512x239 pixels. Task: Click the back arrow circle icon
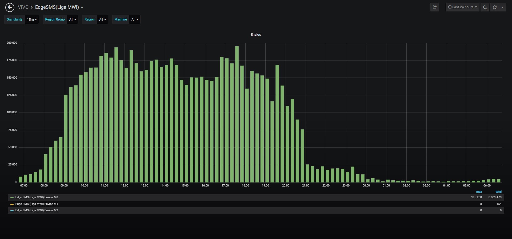(10, 7)
